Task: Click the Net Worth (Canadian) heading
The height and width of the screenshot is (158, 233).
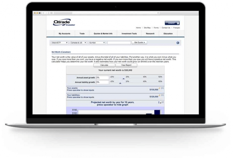Action: pos(61,52)
